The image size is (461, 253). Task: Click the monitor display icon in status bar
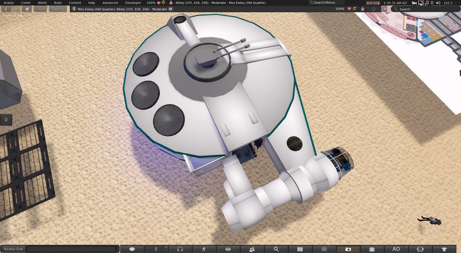tap(421, 3)
